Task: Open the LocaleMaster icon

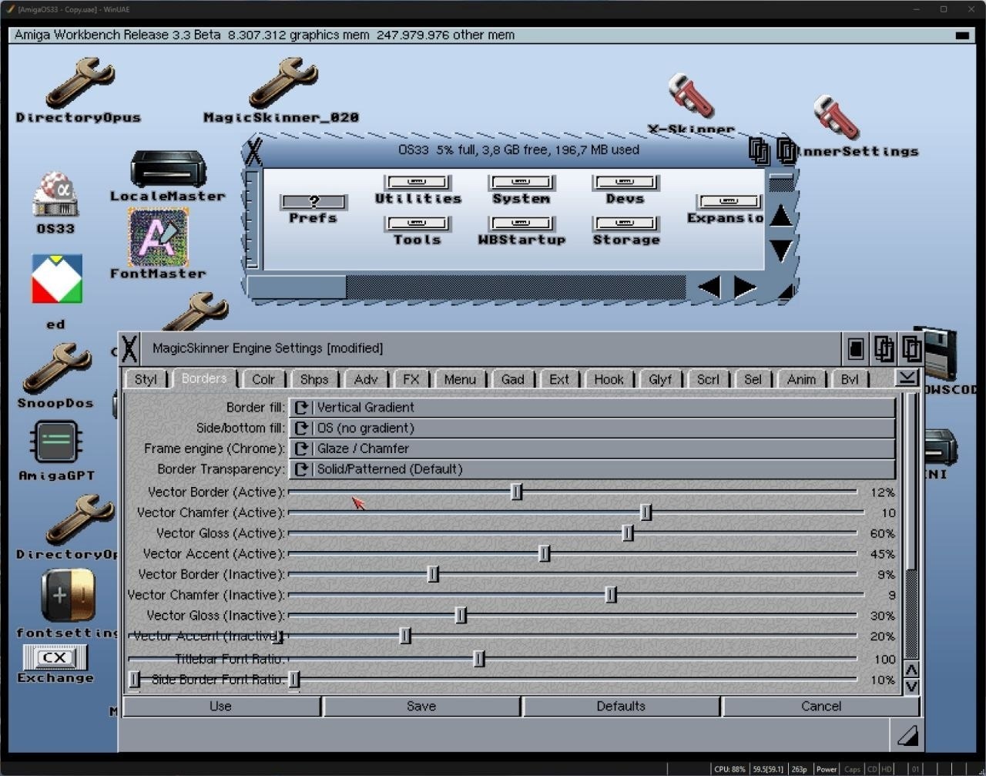Action: coord(168,169)
